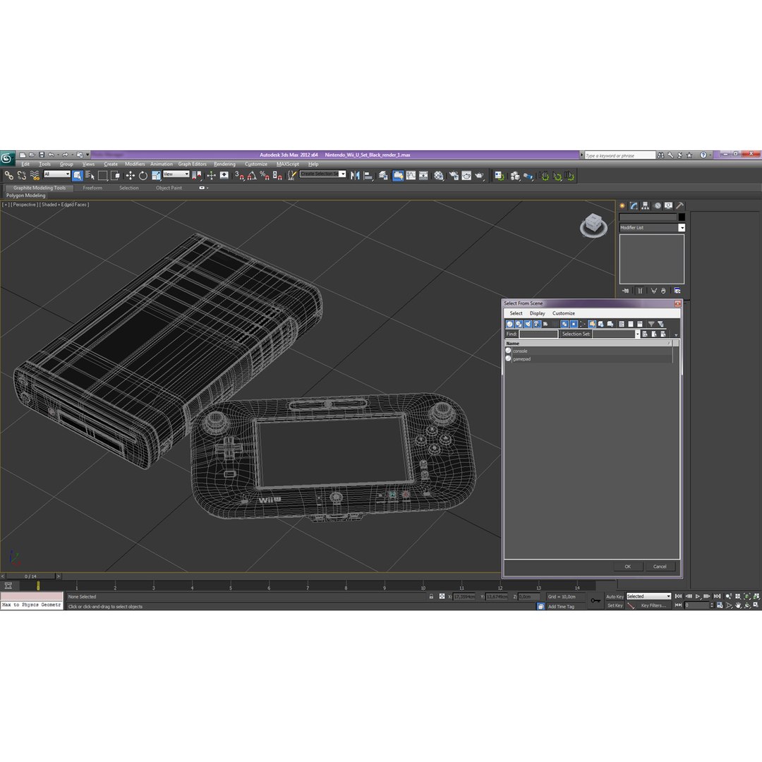Viewport: 762px width, 762px height.
Task: Open the Motion command panel tab
Action: (x=657, y=205)
